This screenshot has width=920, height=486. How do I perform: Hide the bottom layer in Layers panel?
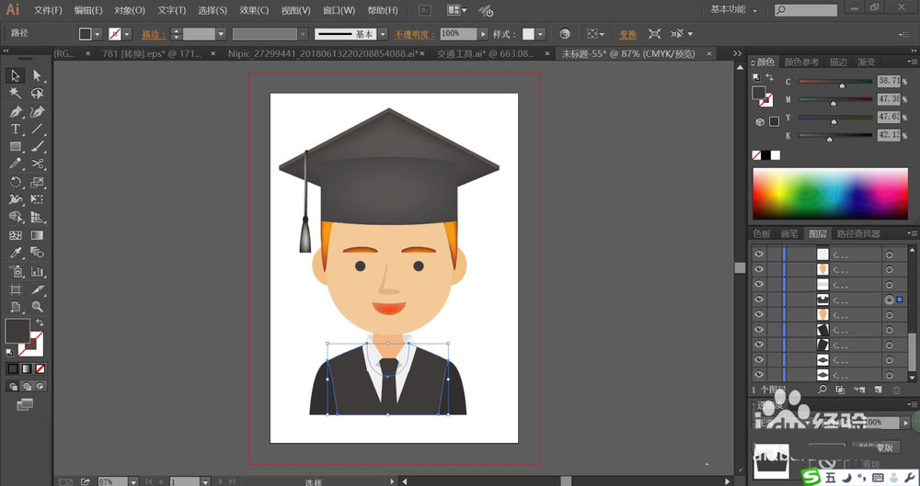coord(759,375)
